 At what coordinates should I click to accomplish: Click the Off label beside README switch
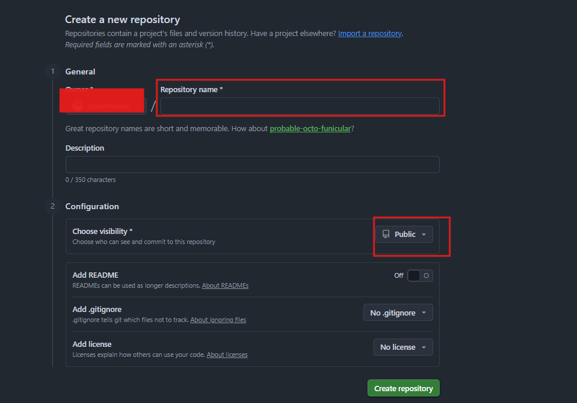[x=399, y=275]
